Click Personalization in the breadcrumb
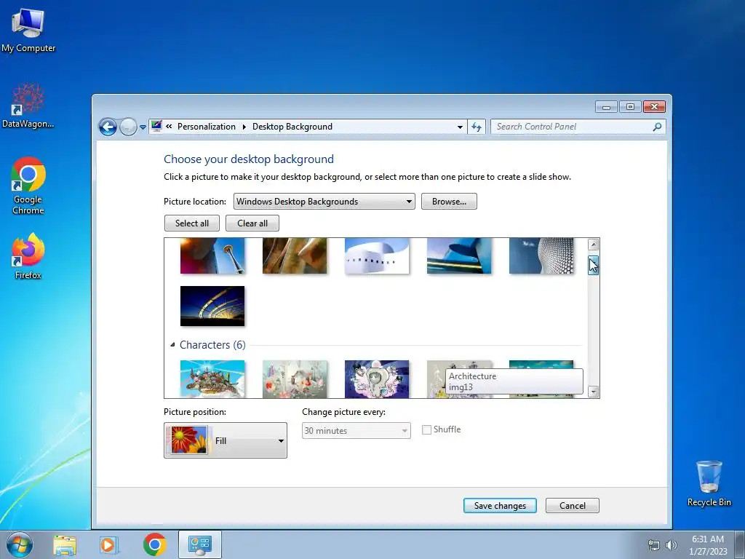This screenshot has width=745, height=559. pos(206,127)
